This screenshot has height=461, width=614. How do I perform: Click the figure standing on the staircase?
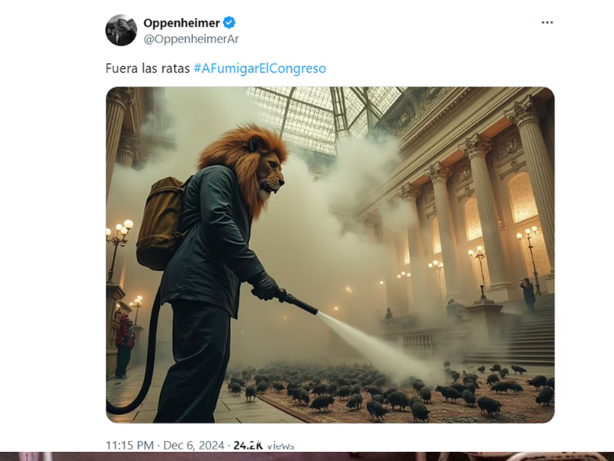(528, 294)
